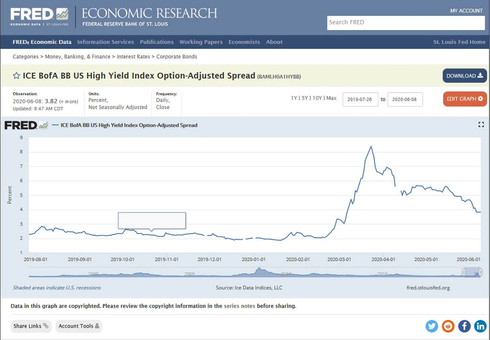Open the series notes link
This screenshot has width=490, height=340.
point(240,306)
